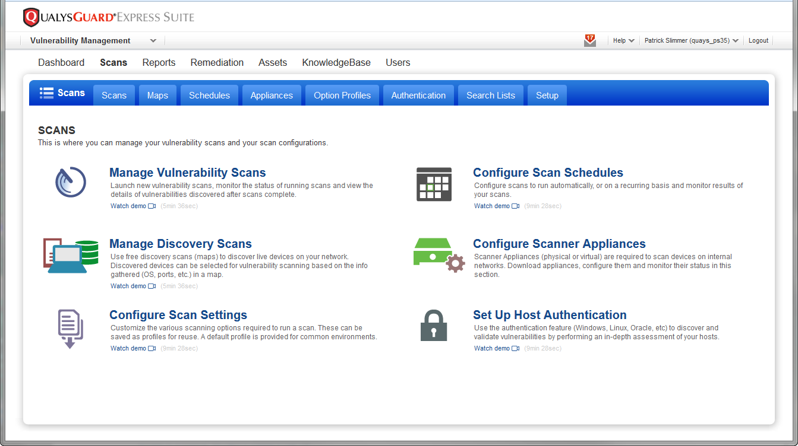Click the Scanner Appliances green device icon
Viewport: 798px width, 446px height.
(x=439, y=255)
